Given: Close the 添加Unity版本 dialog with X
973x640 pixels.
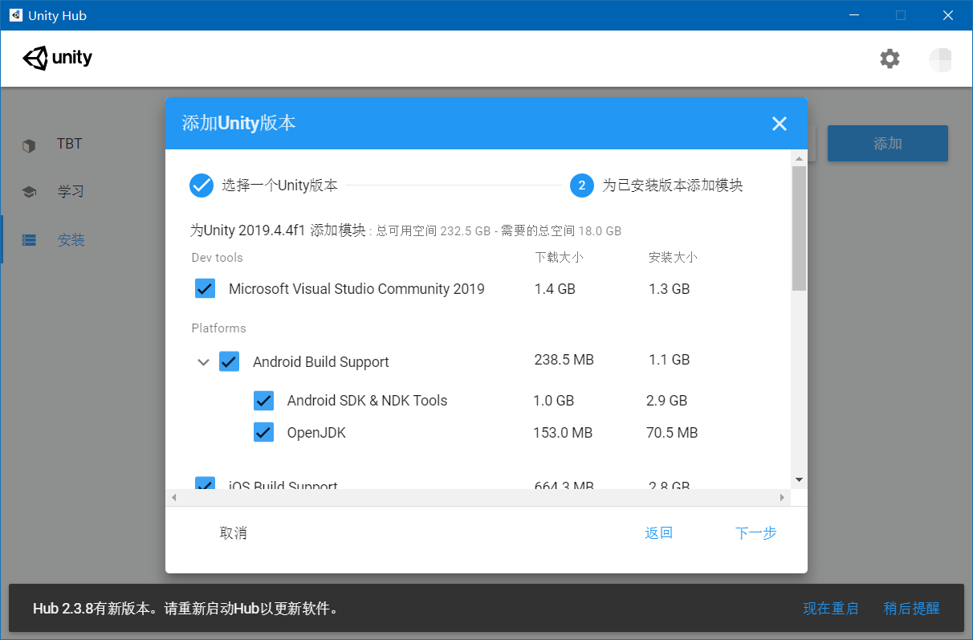Looking at the screenshot, I should tap(779, 124).
